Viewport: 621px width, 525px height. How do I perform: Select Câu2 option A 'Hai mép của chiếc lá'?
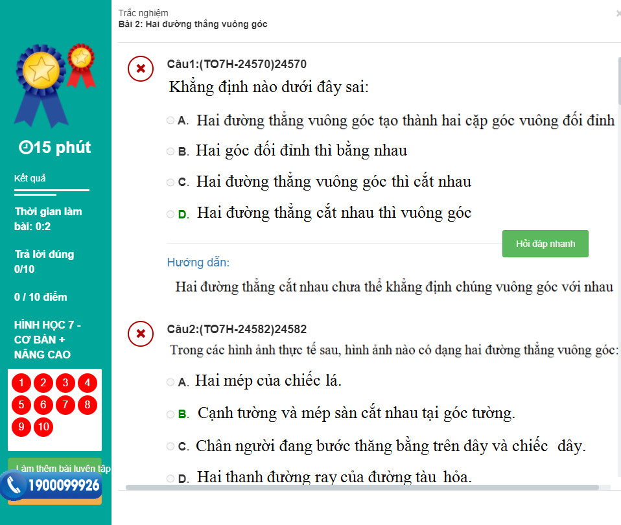[170, 382]
